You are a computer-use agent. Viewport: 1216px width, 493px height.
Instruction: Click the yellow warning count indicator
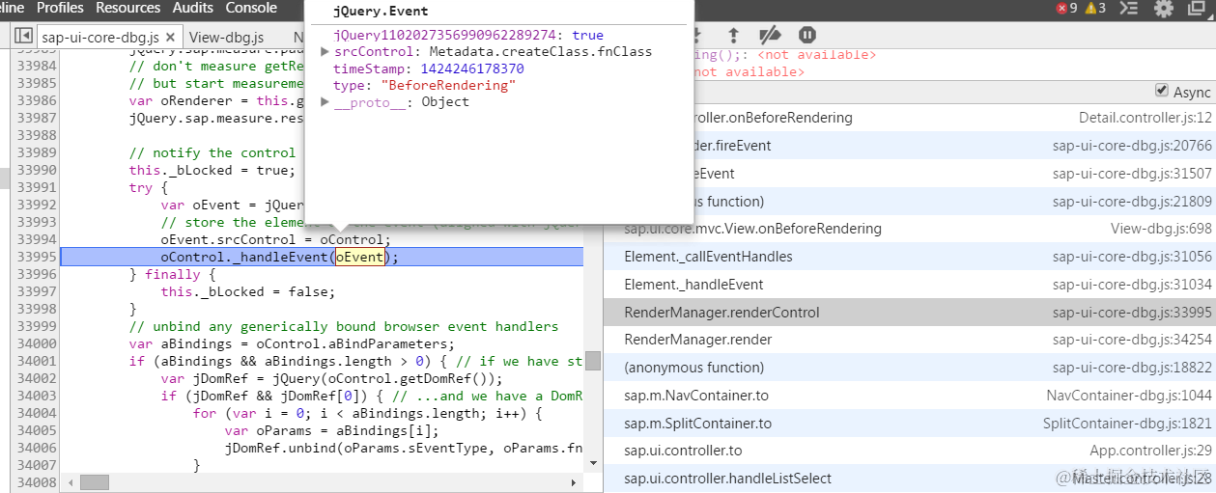(1095, 9)
